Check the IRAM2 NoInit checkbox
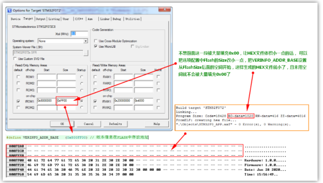 158,107
